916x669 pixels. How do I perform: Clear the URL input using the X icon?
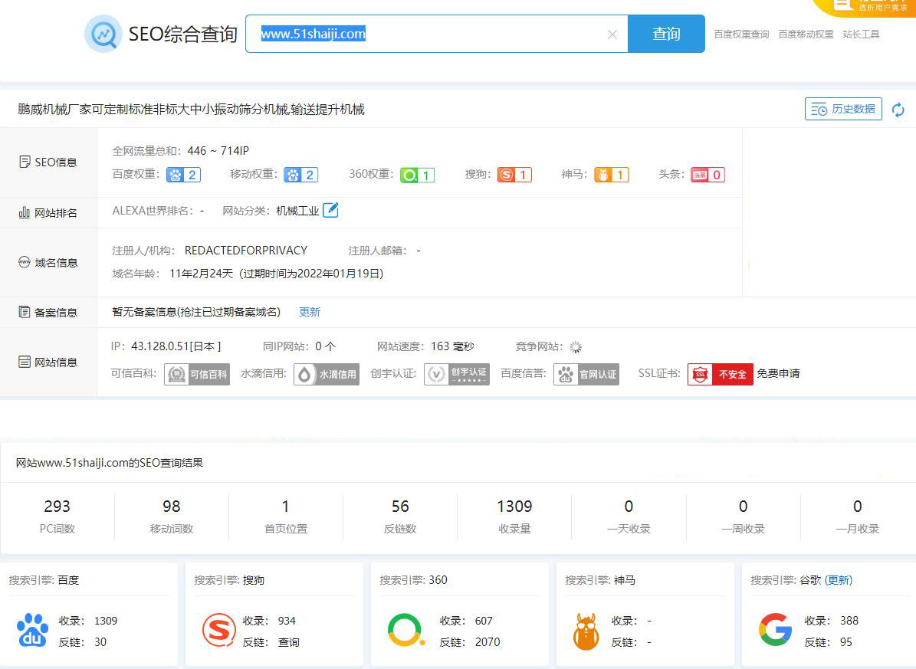612,34
